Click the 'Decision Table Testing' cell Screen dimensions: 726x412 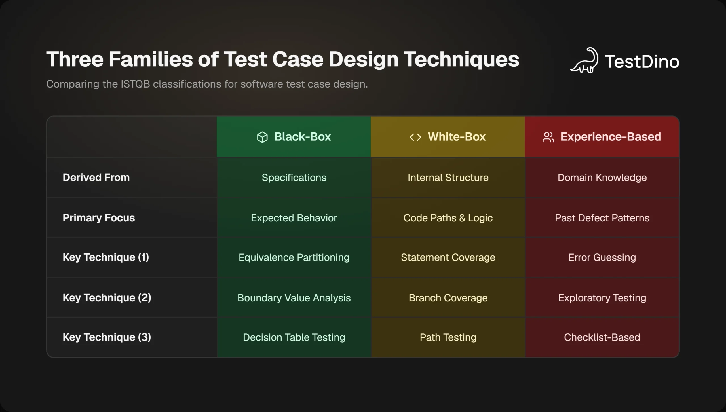click(x=294, y=337)
